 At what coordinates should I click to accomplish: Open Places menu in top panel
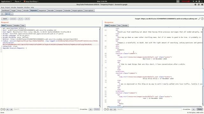tap(18, 1)
